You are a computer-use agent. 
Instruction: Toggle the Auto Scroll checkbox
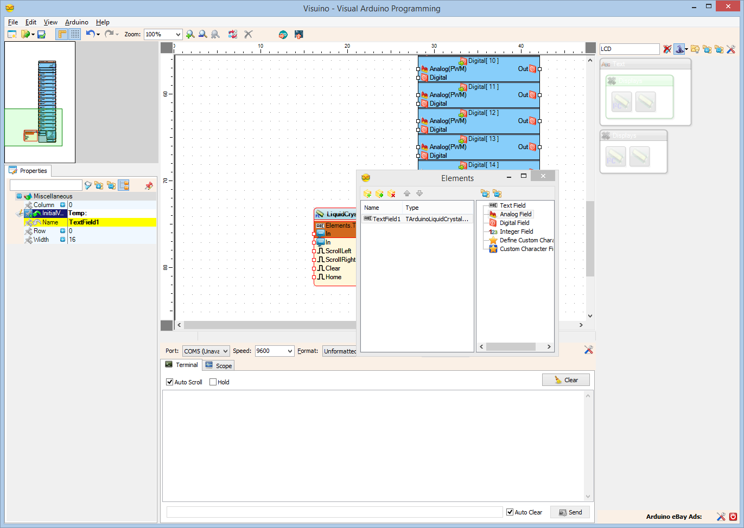[x=170, y=382]
